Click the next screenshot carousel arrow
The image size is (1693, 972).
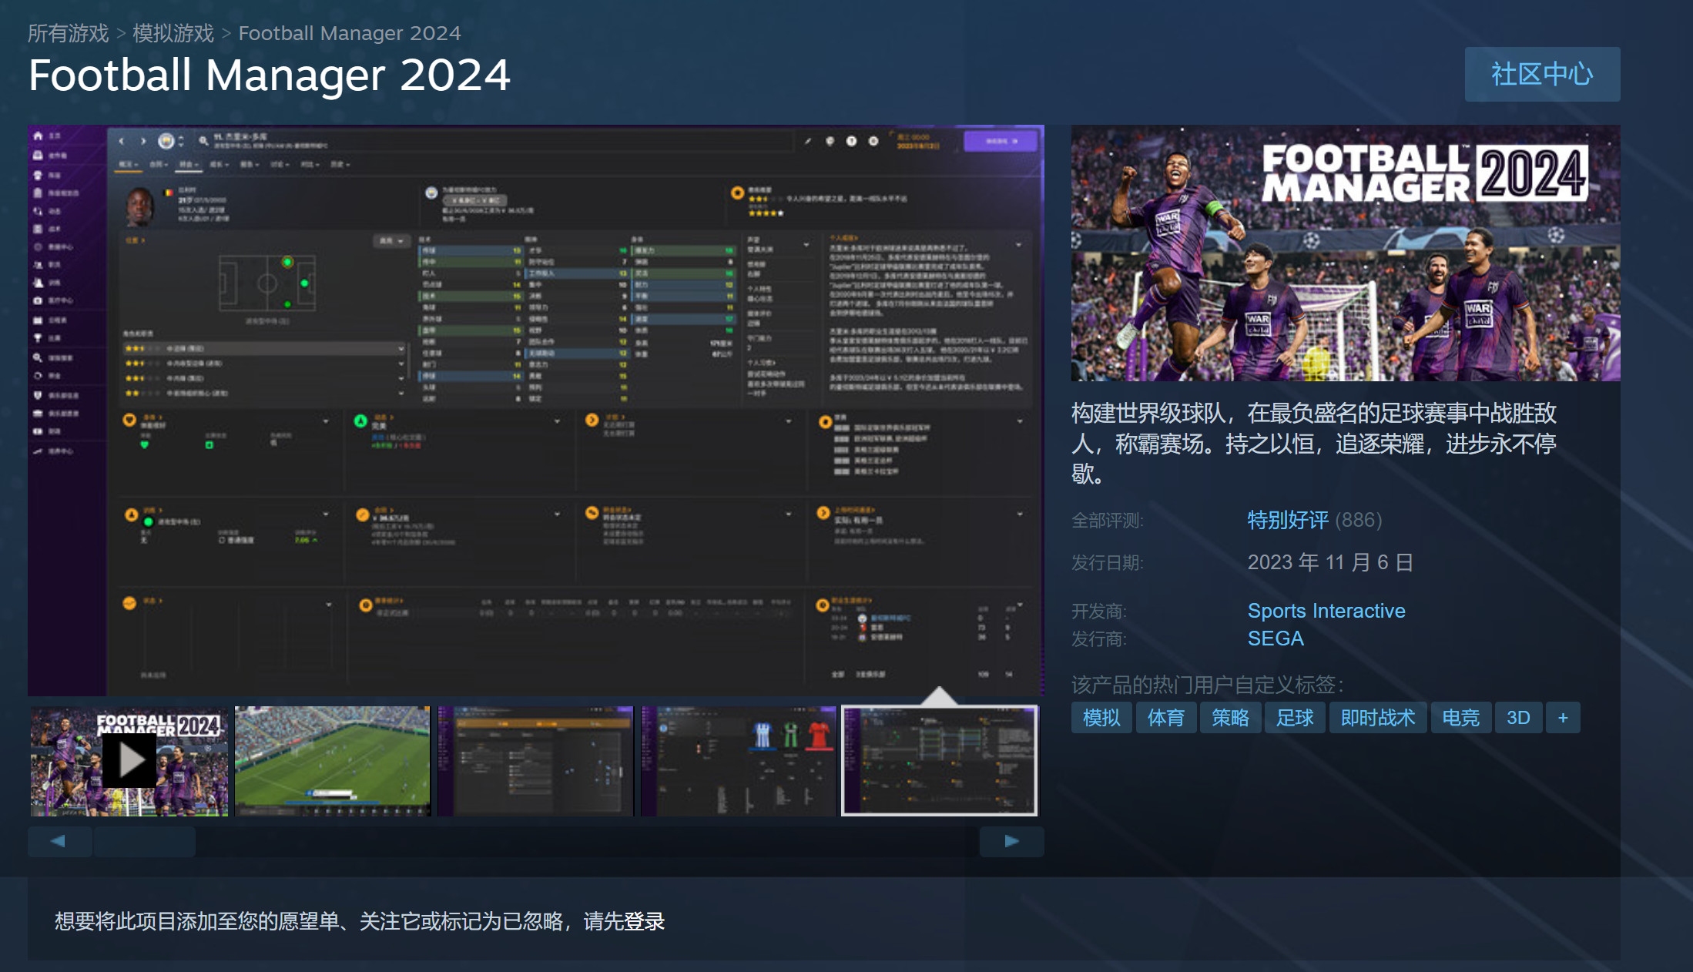coord(1011,841)
